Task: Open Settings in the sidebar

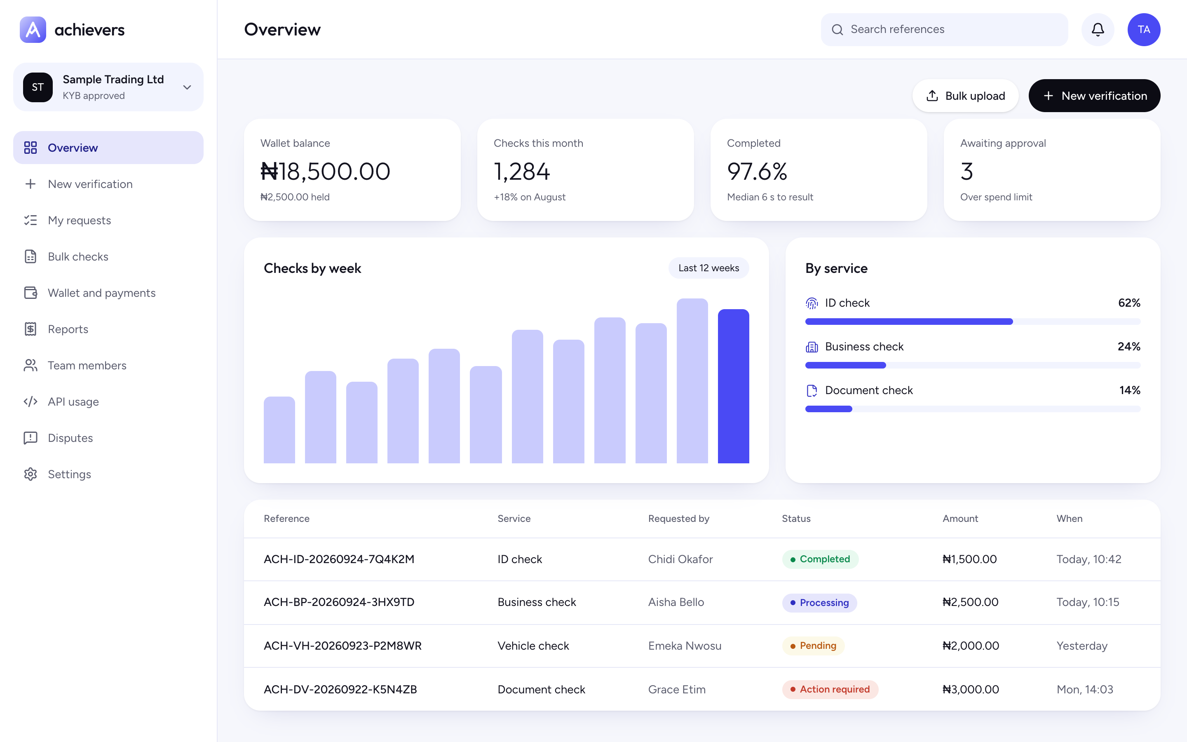Action: pyautogui.click(x=108, y=474)
